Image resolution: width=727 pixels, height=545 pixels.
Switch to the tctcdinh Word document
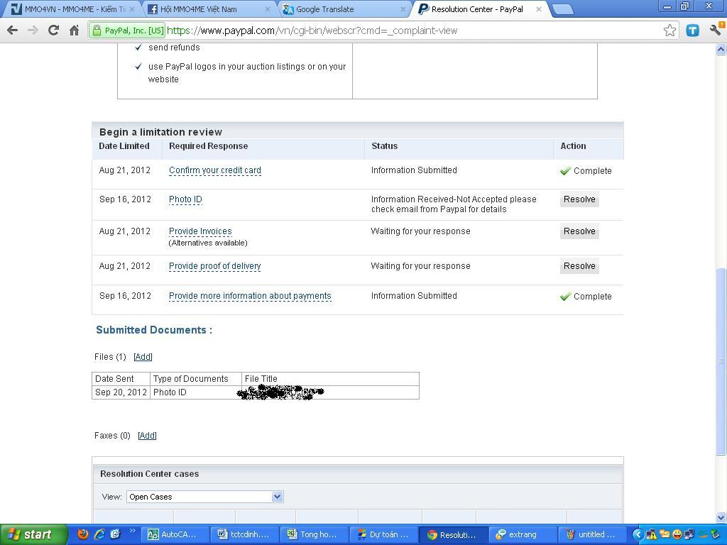click(244, 535)
